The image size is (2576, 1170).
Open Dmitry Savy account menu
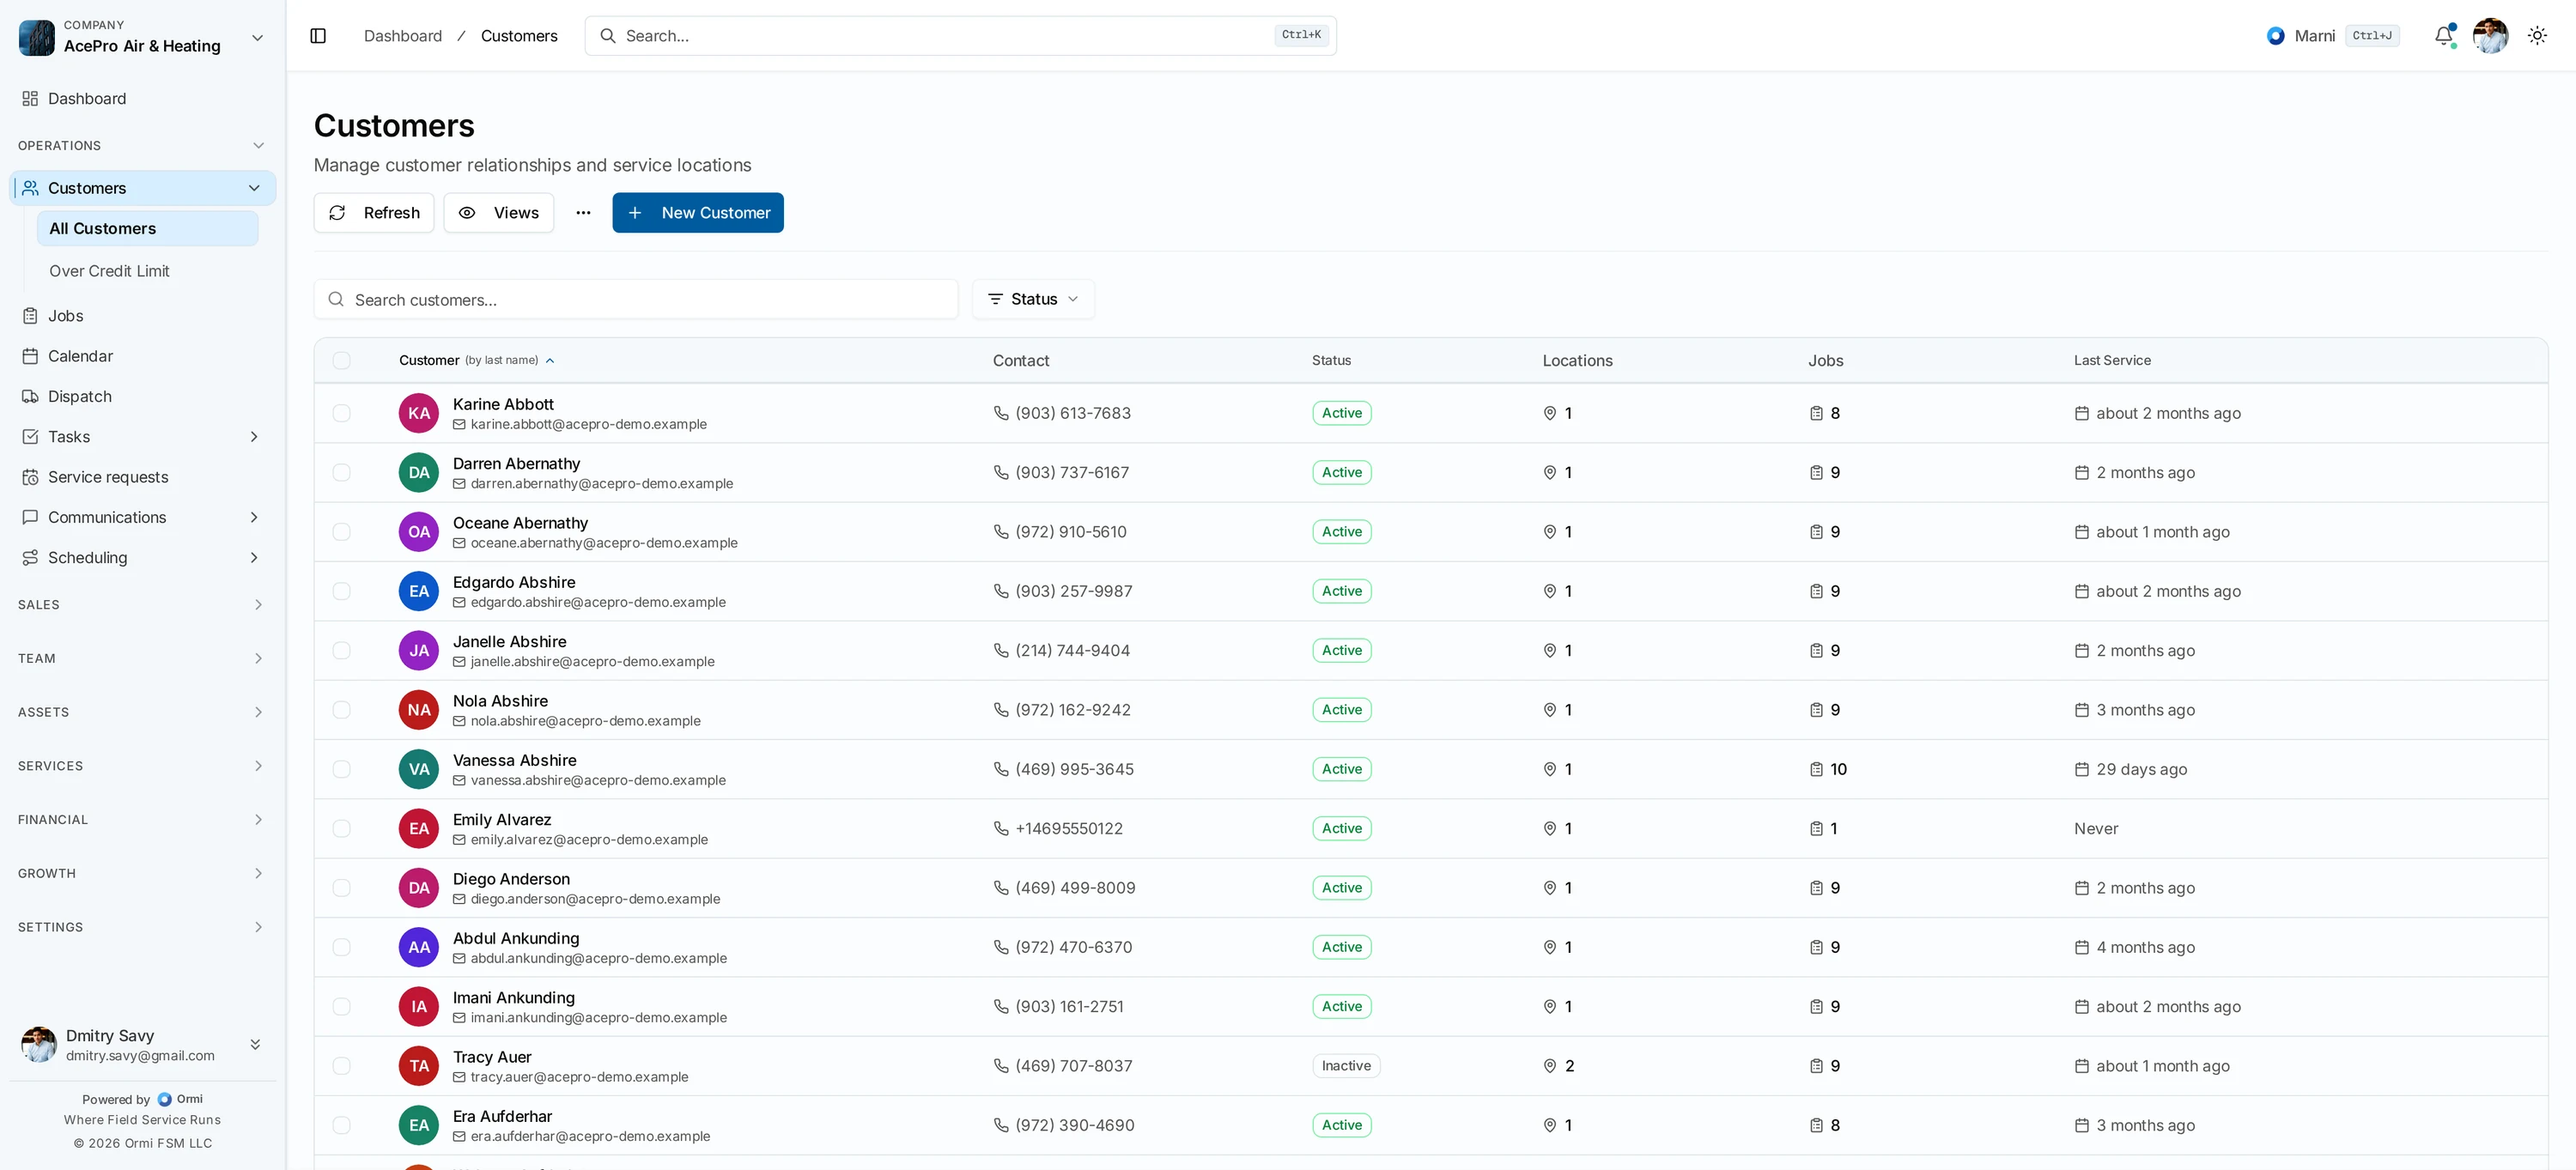point(142,1045)
